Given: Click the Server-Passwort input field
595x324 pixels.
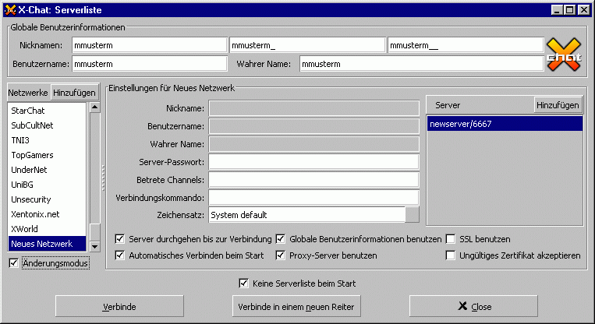Looking at the screenshot, I should pos(313,162).
